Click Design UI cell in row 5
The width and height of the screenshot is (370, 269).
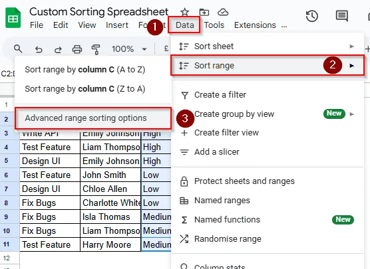pyautogui.click(x=50, y=161)
